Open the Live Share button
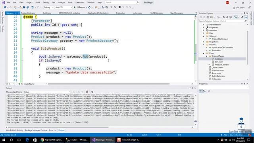Viewport: 254px width, 143px height. click(x=239, y=8)
